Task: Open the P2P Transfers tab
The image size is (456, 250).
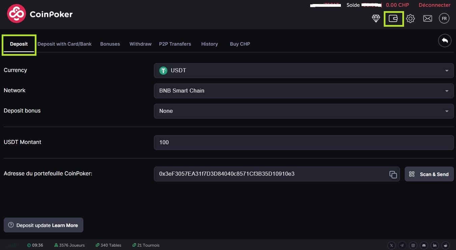Action: [175, 44]
